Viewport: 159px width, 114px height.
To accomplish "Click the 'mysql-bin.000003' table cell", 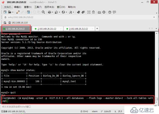I will click(x=14, y=81).
